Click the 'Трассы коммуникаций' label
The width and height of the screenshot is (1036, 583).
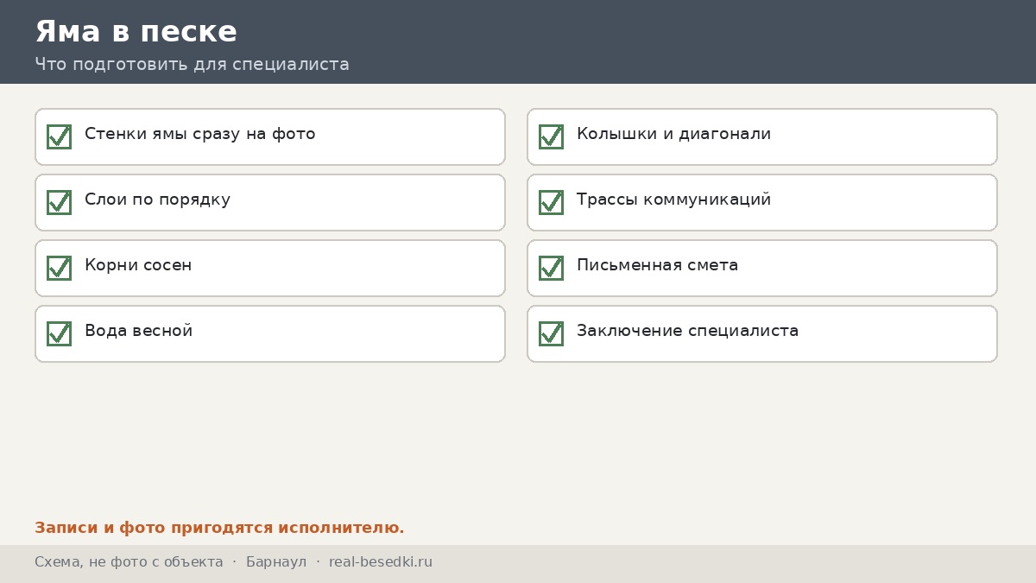[674, 200]
